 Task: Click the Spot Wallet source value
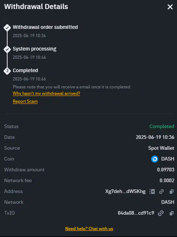tap(161, 148)
